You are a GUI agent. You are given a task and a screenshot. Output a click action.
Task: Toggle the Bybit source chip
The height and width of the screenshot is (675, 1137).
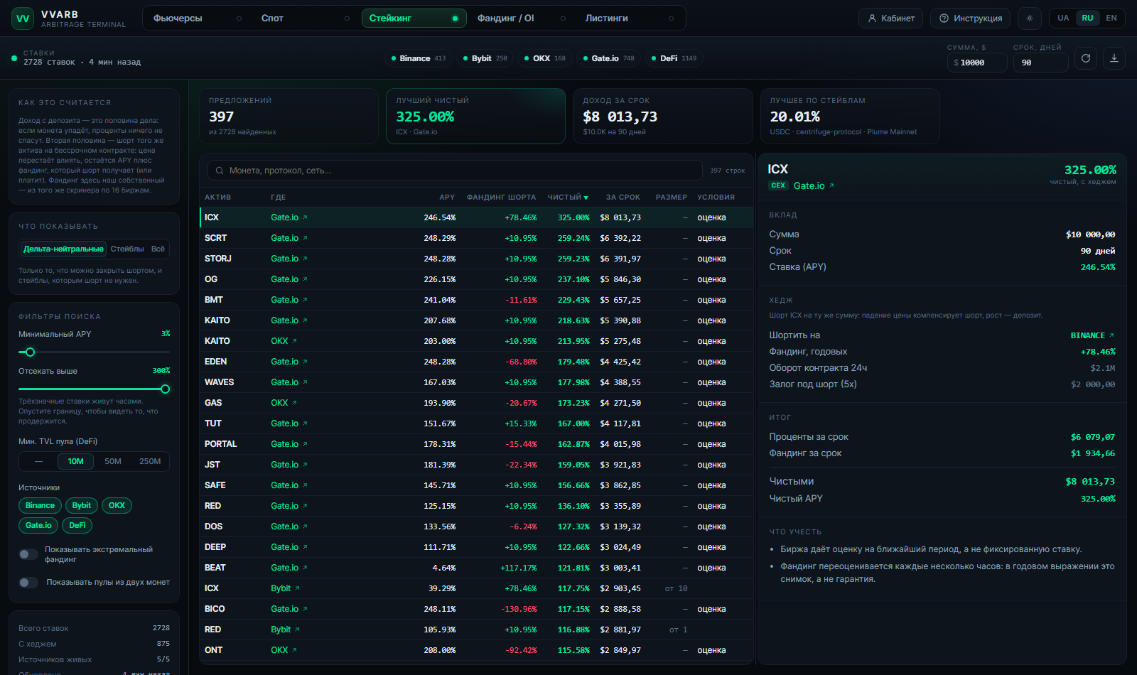(x=82, y=506)
